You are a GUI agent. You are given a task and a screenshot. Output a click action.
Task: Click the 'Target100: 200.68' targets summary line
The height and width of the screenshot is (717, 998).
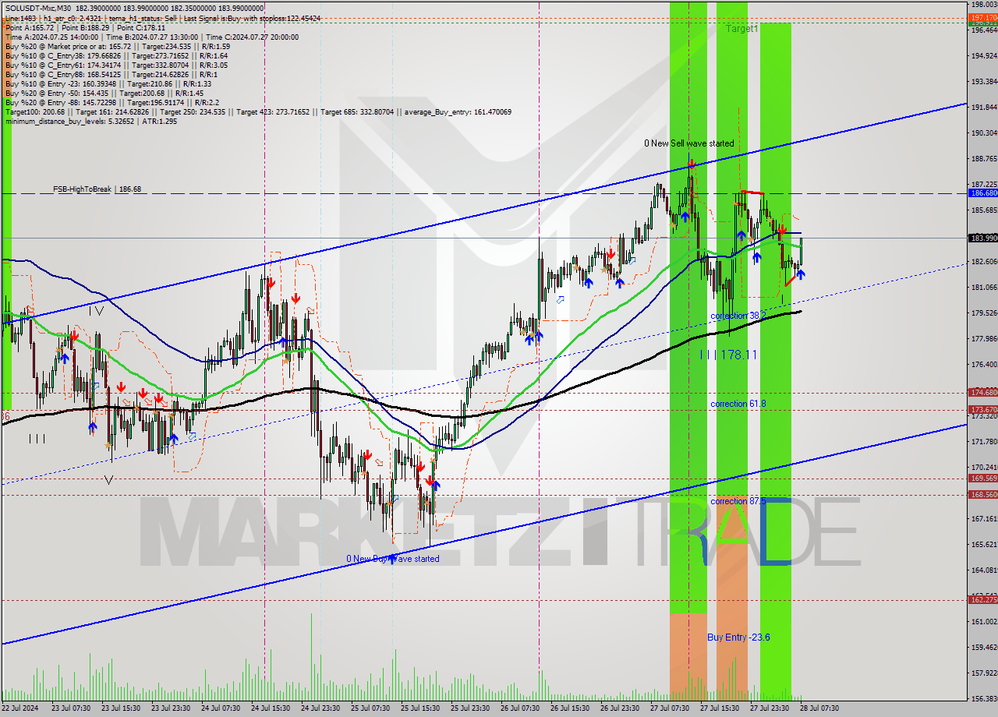pyautogui.click(x=258, y=111)
